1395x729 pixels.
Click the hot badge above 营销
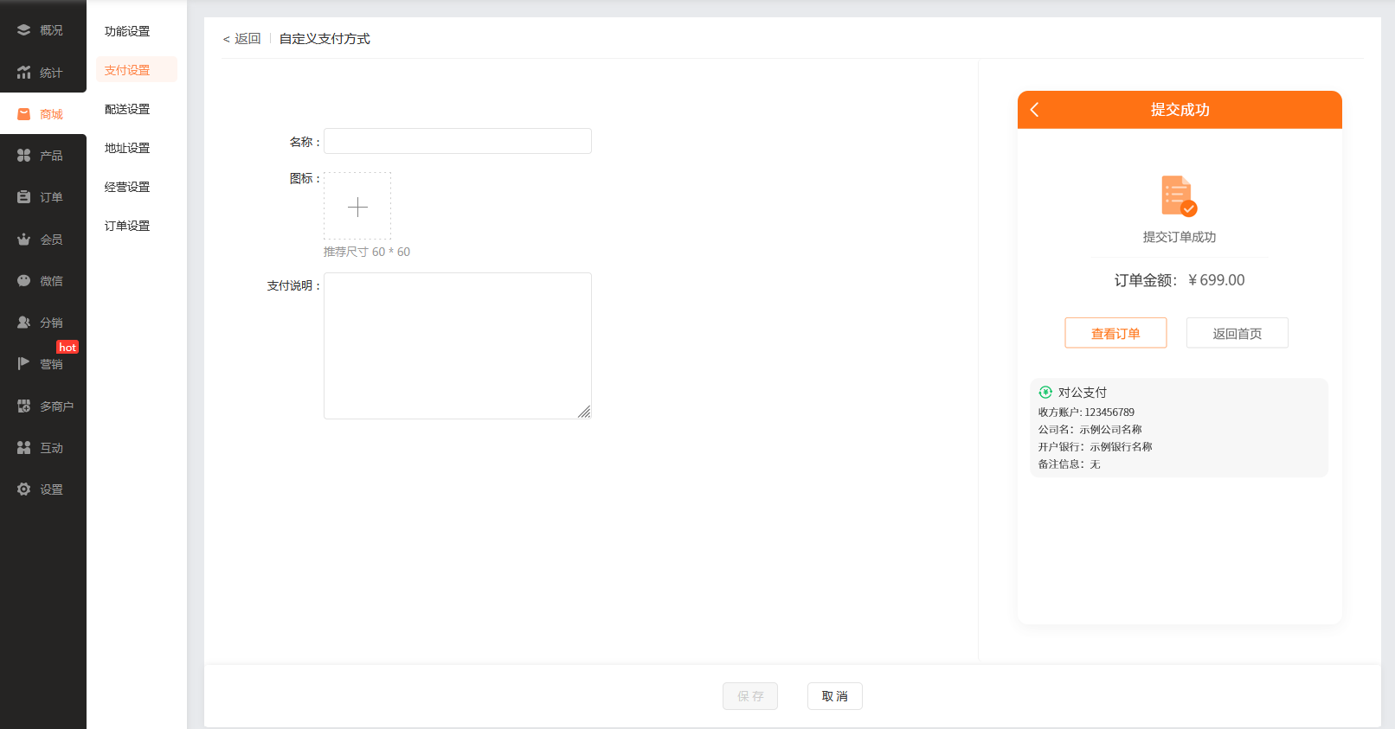67,347
